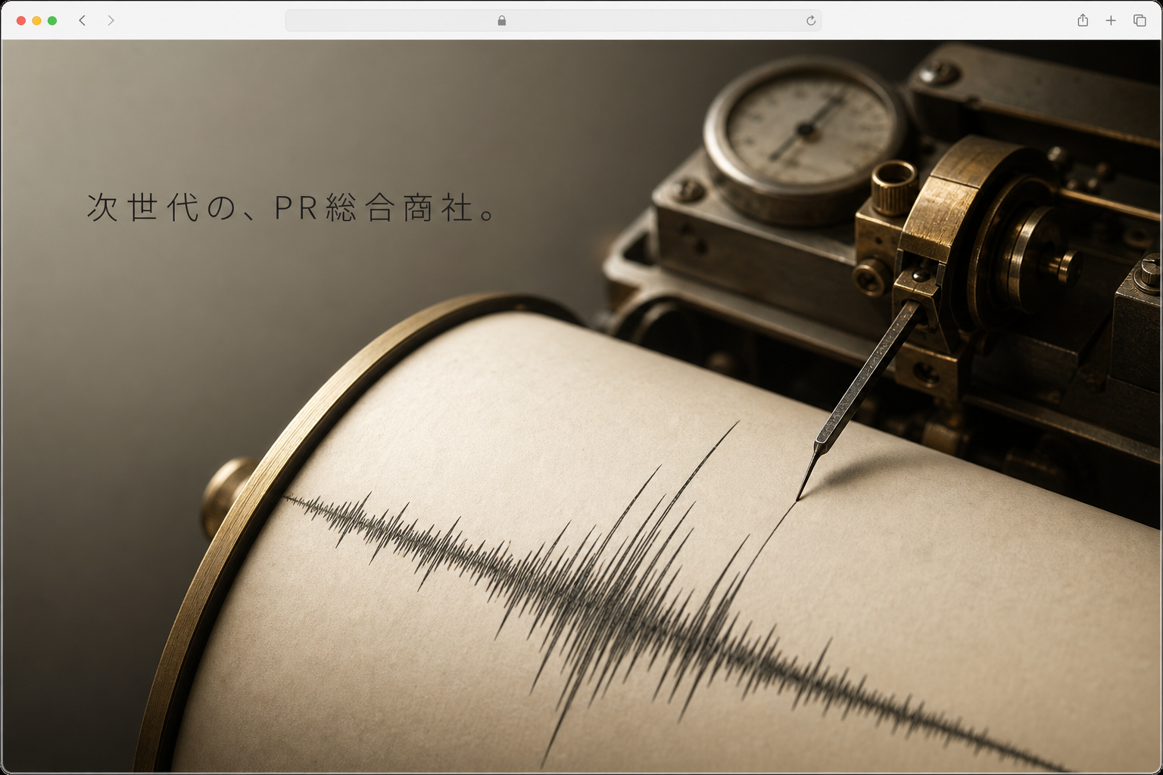This screenshot has width=1163, height=775.
Task: Close the window with the red button
Action: coord(21,20)
